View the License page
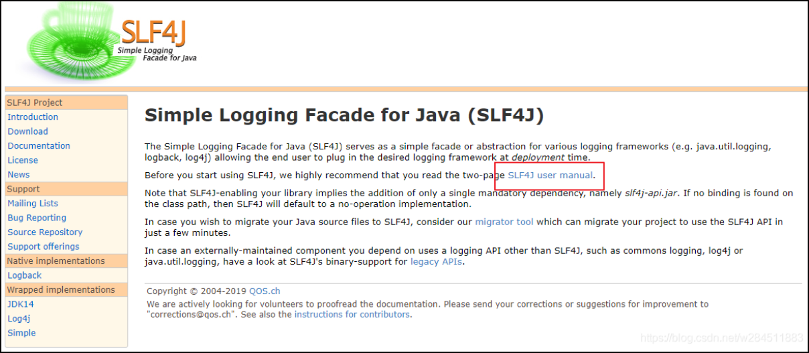This screenshot has width=809, height=353. [23, 160]
